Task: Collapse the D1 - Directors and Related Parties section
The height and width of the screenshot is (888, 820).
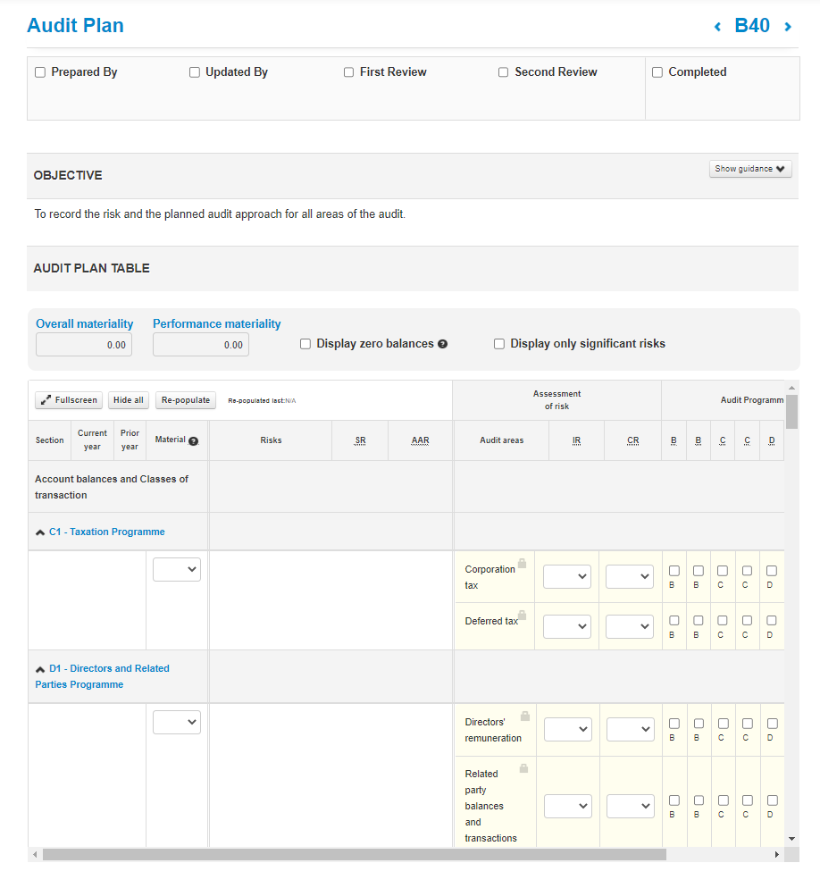Action: [40, 666]
